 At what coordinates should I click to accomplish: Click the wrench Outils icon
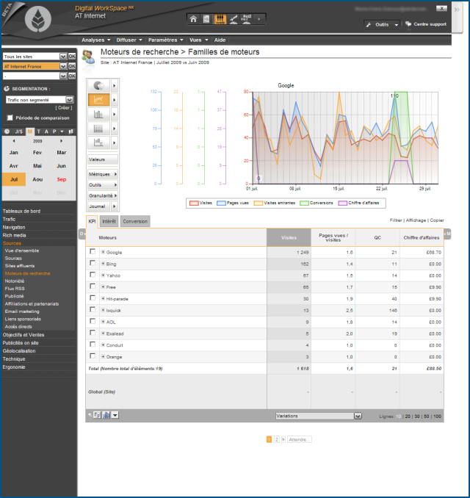tap(369, 24)
